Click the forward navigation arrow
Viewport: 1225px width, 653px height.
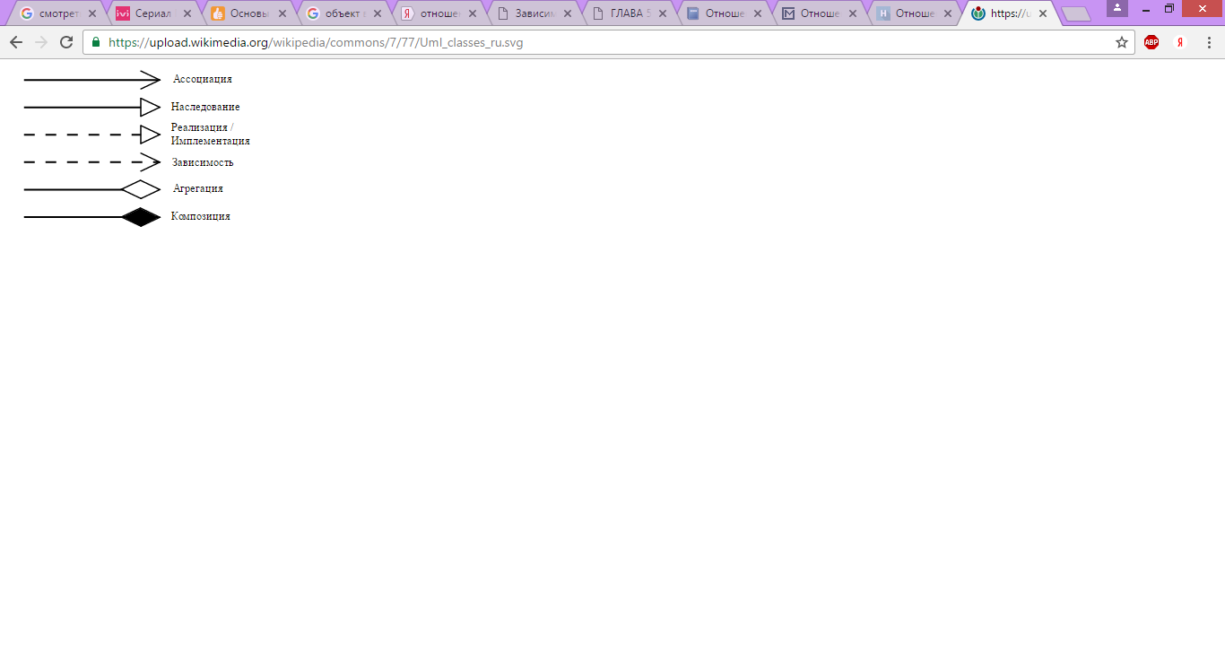pos(41,42)
